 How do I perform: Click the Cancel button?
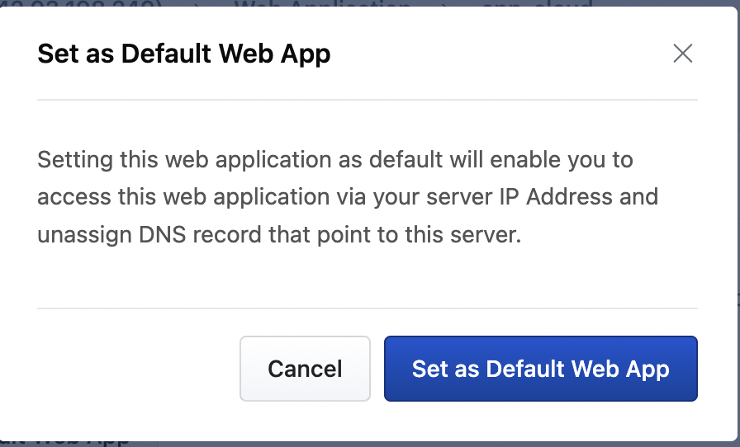tap(305, 368)
